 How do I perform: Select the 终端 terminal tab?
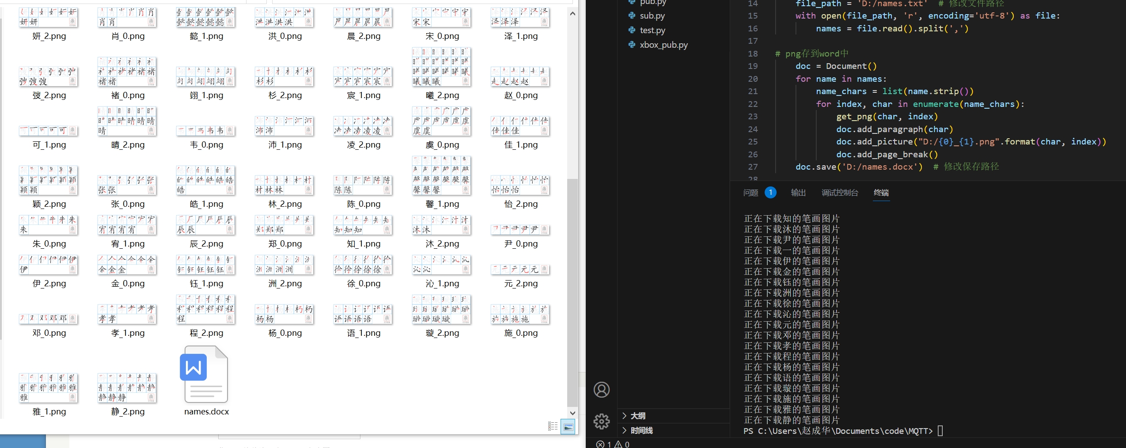point(881,193)
